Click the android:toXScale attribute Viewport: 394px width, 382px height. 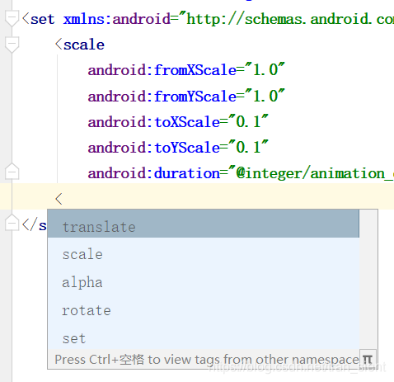click(x=154, y=121)
